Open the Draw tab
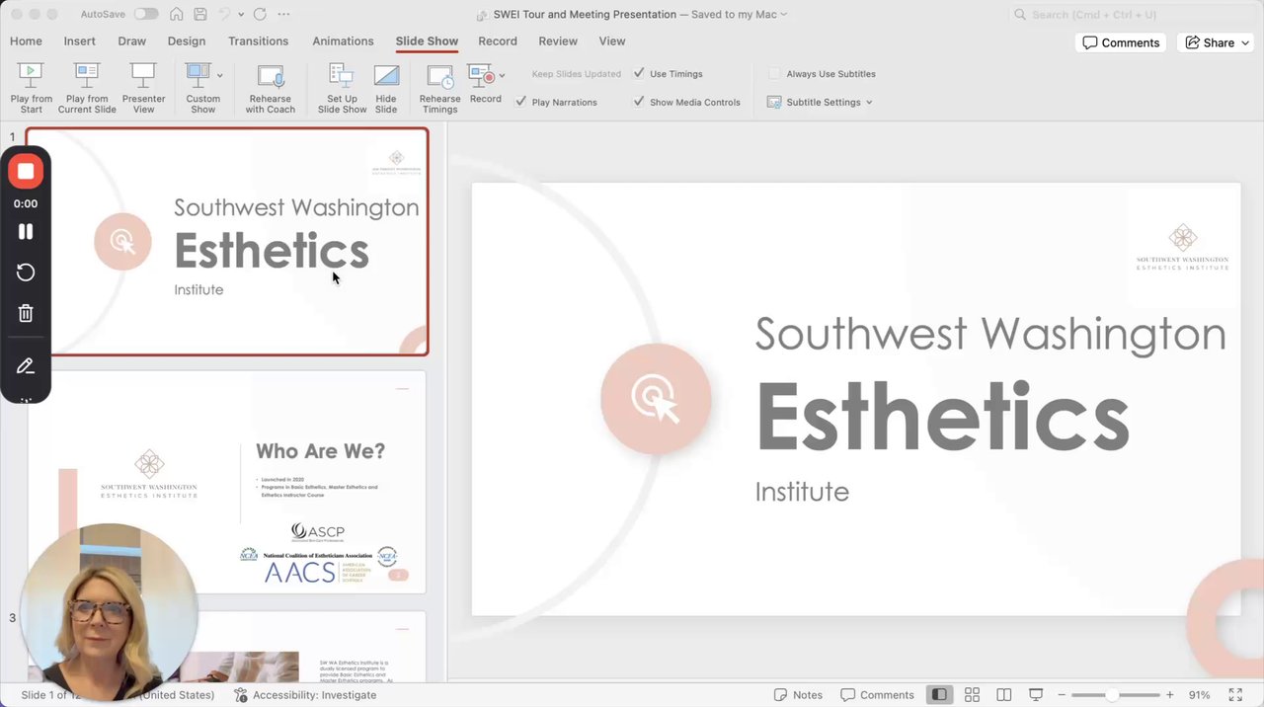 pos(132,41)
